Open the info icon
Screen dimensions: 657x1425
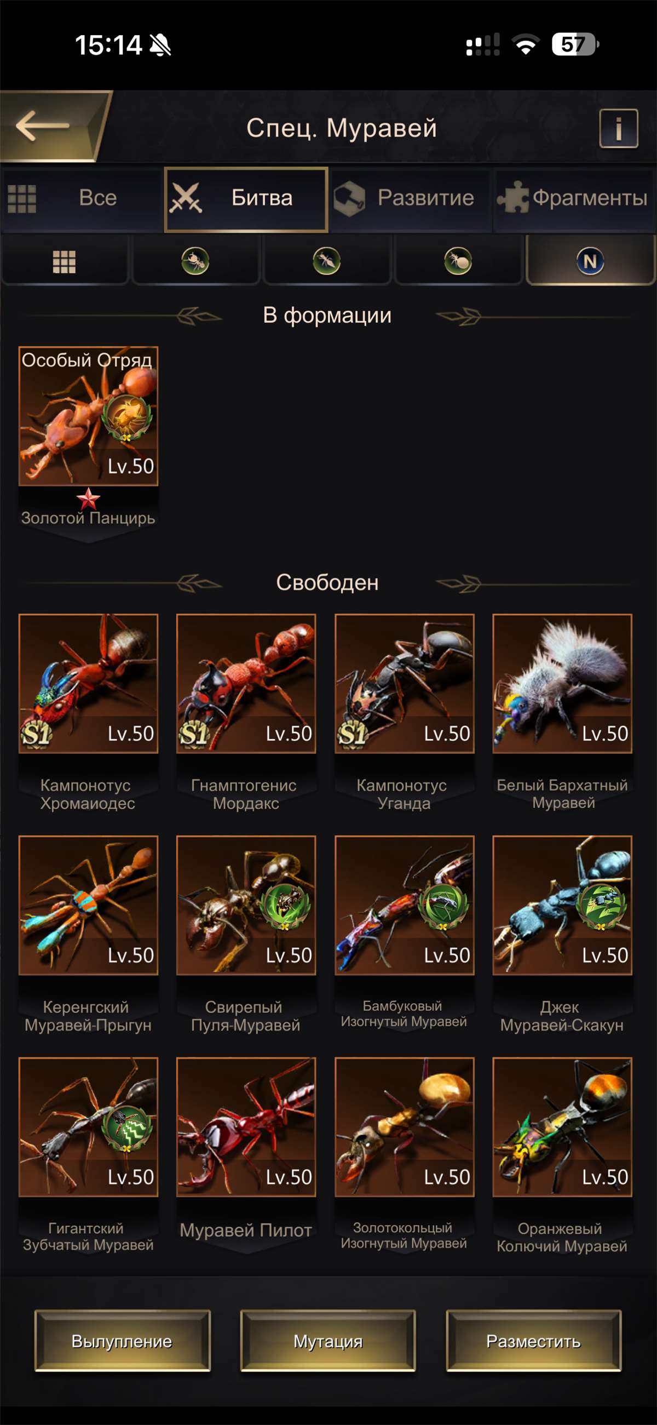point(618,128)
